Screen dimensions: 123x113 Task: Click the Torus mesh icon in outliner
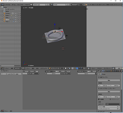(4, 21)
